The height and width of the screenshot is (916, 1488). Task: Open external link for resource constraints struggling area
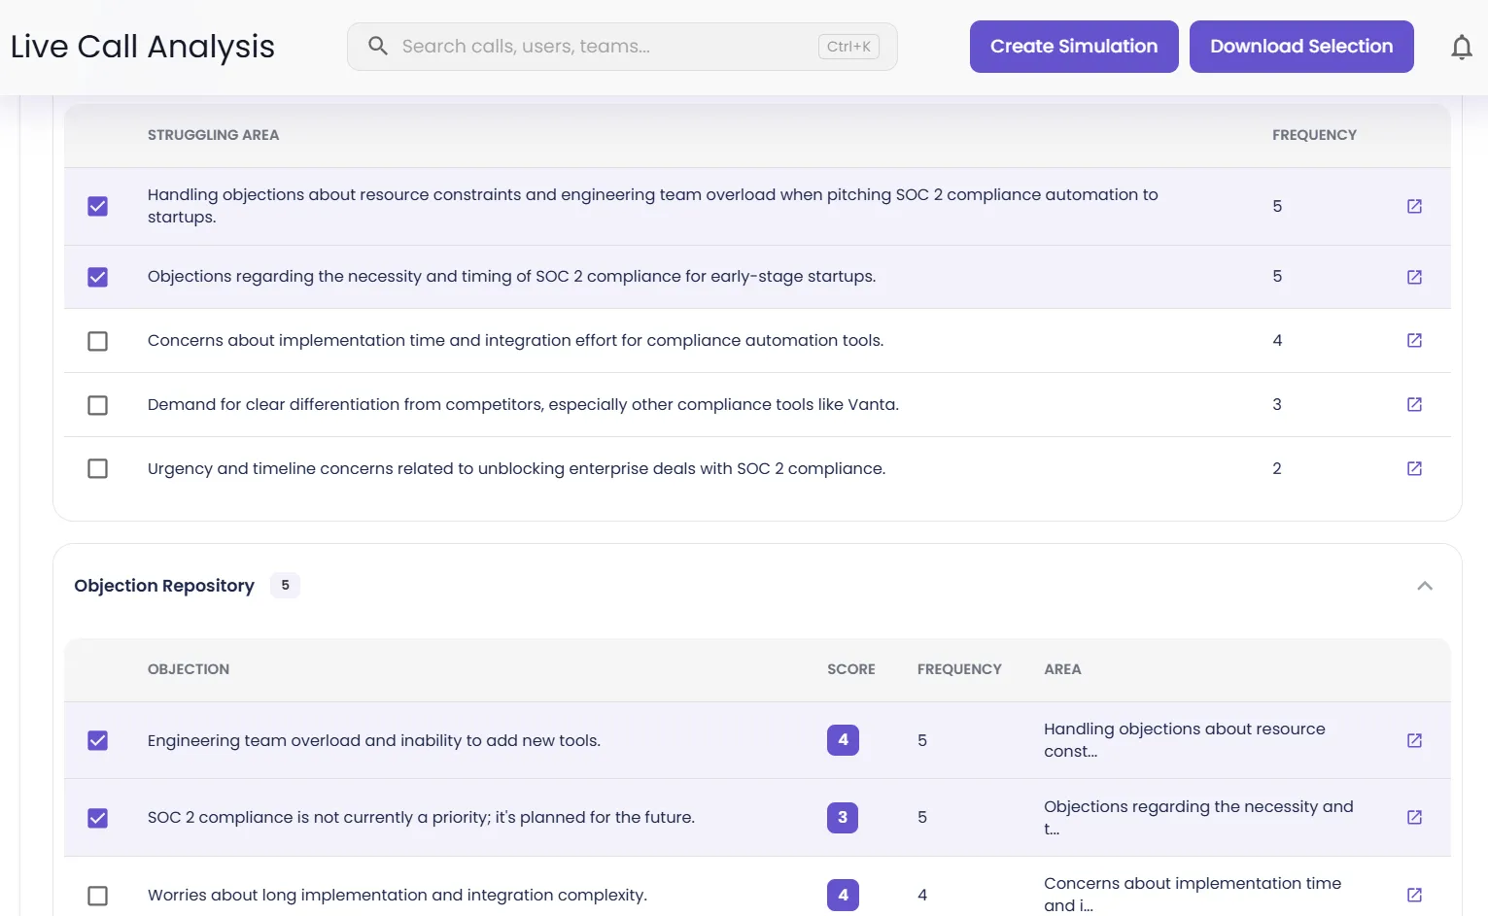point(1414,206)
